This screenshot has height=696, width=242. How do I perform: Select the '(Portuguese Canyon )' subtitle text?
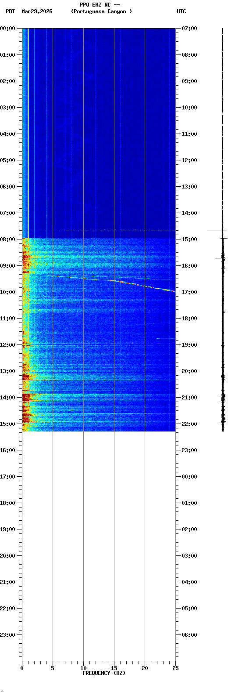point(101,11)
